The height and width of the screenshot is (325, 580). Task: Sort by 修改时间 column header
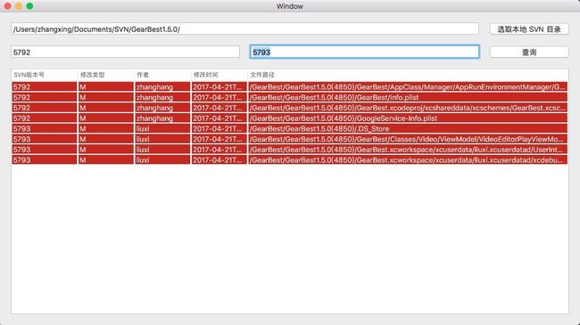tap(219, 75)
